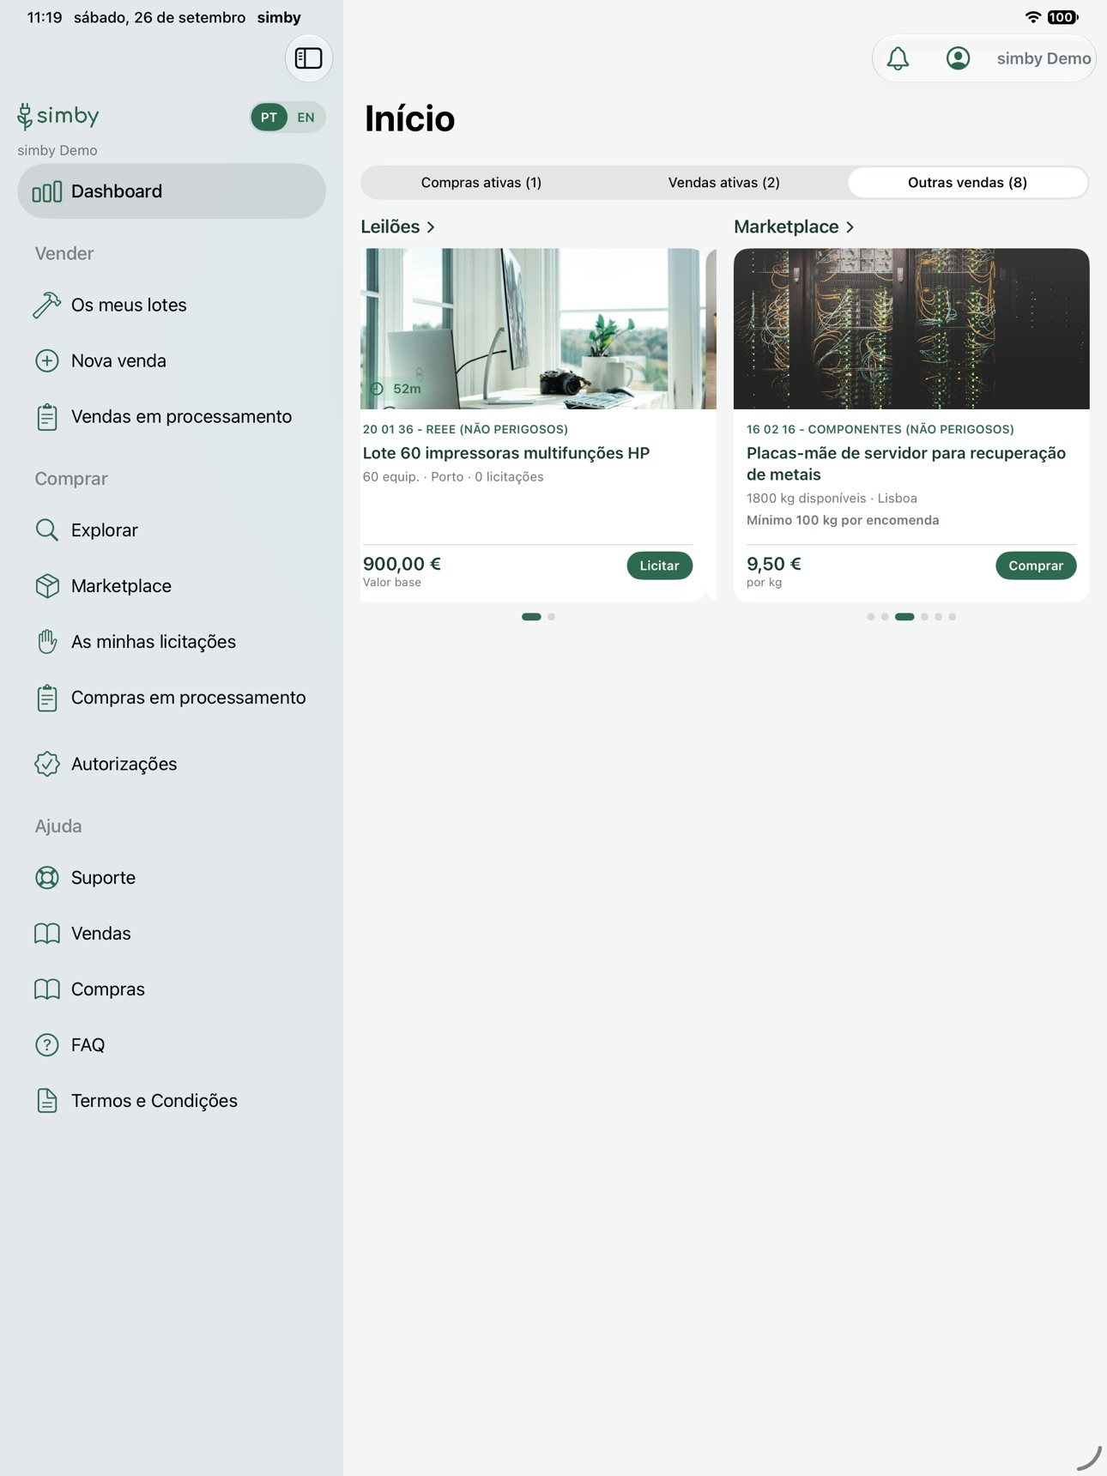This screenshot has height=1476, width=1107.
Task: Open Os meus lotes gavel icon
Action: (x=46, y=305)
